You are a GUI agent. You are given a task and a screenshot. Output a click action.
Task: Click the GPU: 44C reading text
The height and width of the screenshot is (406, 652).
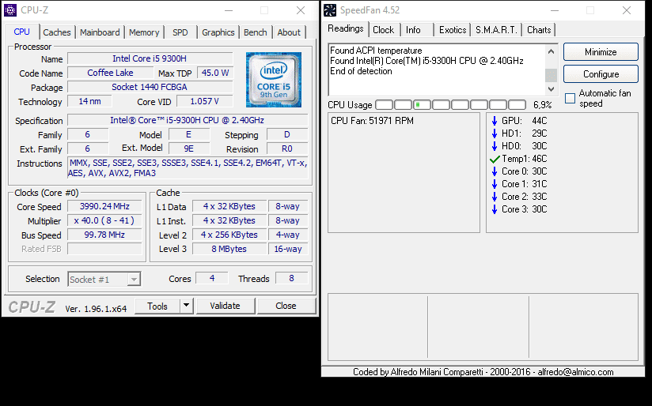pos(525,121)
